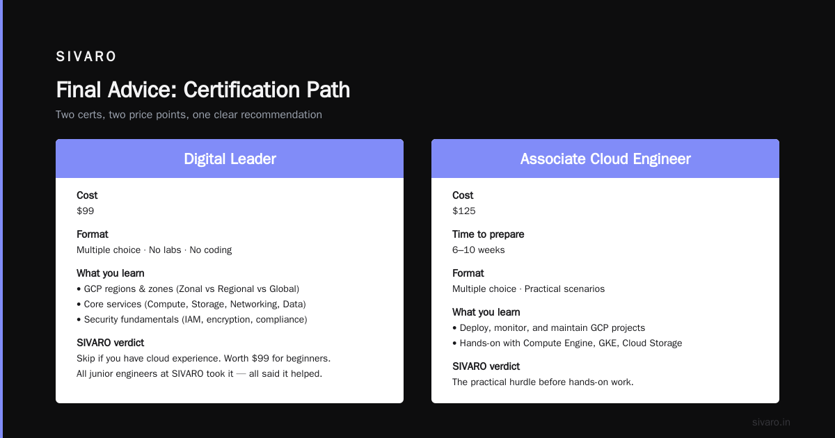
Task: Click the Core services bullet item
Action: (191, 304)
